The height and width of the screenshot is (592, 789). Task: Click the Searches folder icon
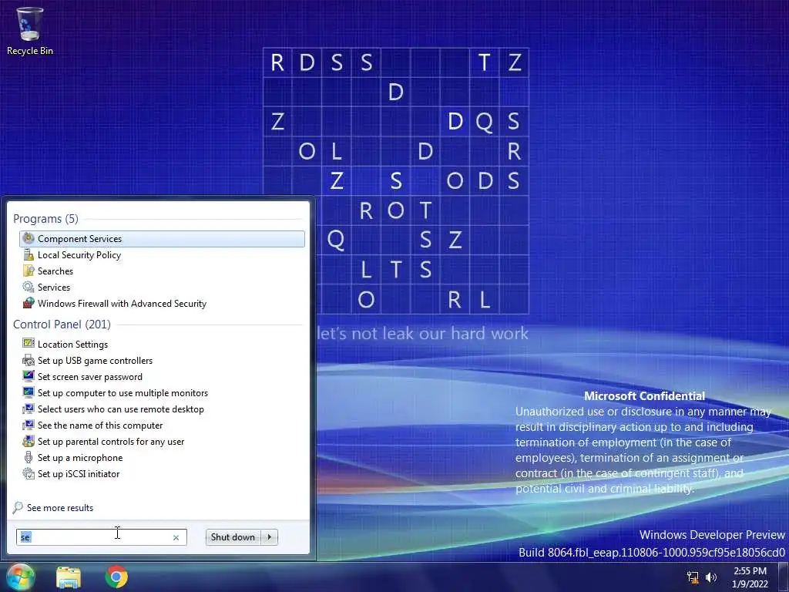click(29, 271)
